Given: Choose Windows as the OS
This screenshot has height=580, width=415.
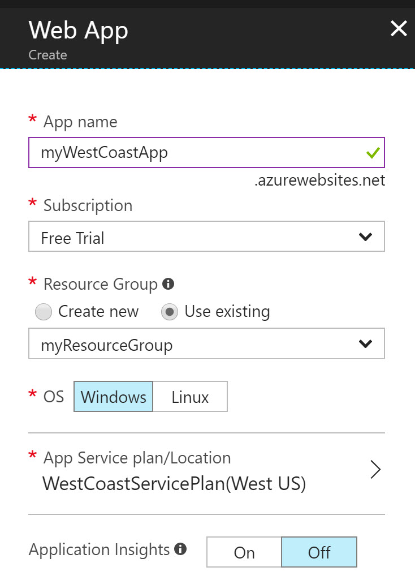Looking at the screenshot, I should 114,397.
